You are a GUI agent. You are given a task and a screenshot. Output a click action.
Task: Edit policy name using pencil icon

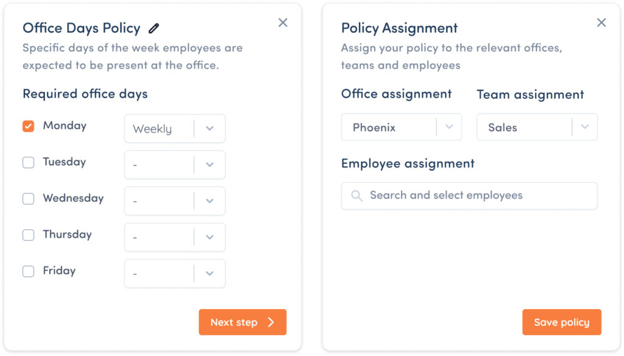coord(154,28)
